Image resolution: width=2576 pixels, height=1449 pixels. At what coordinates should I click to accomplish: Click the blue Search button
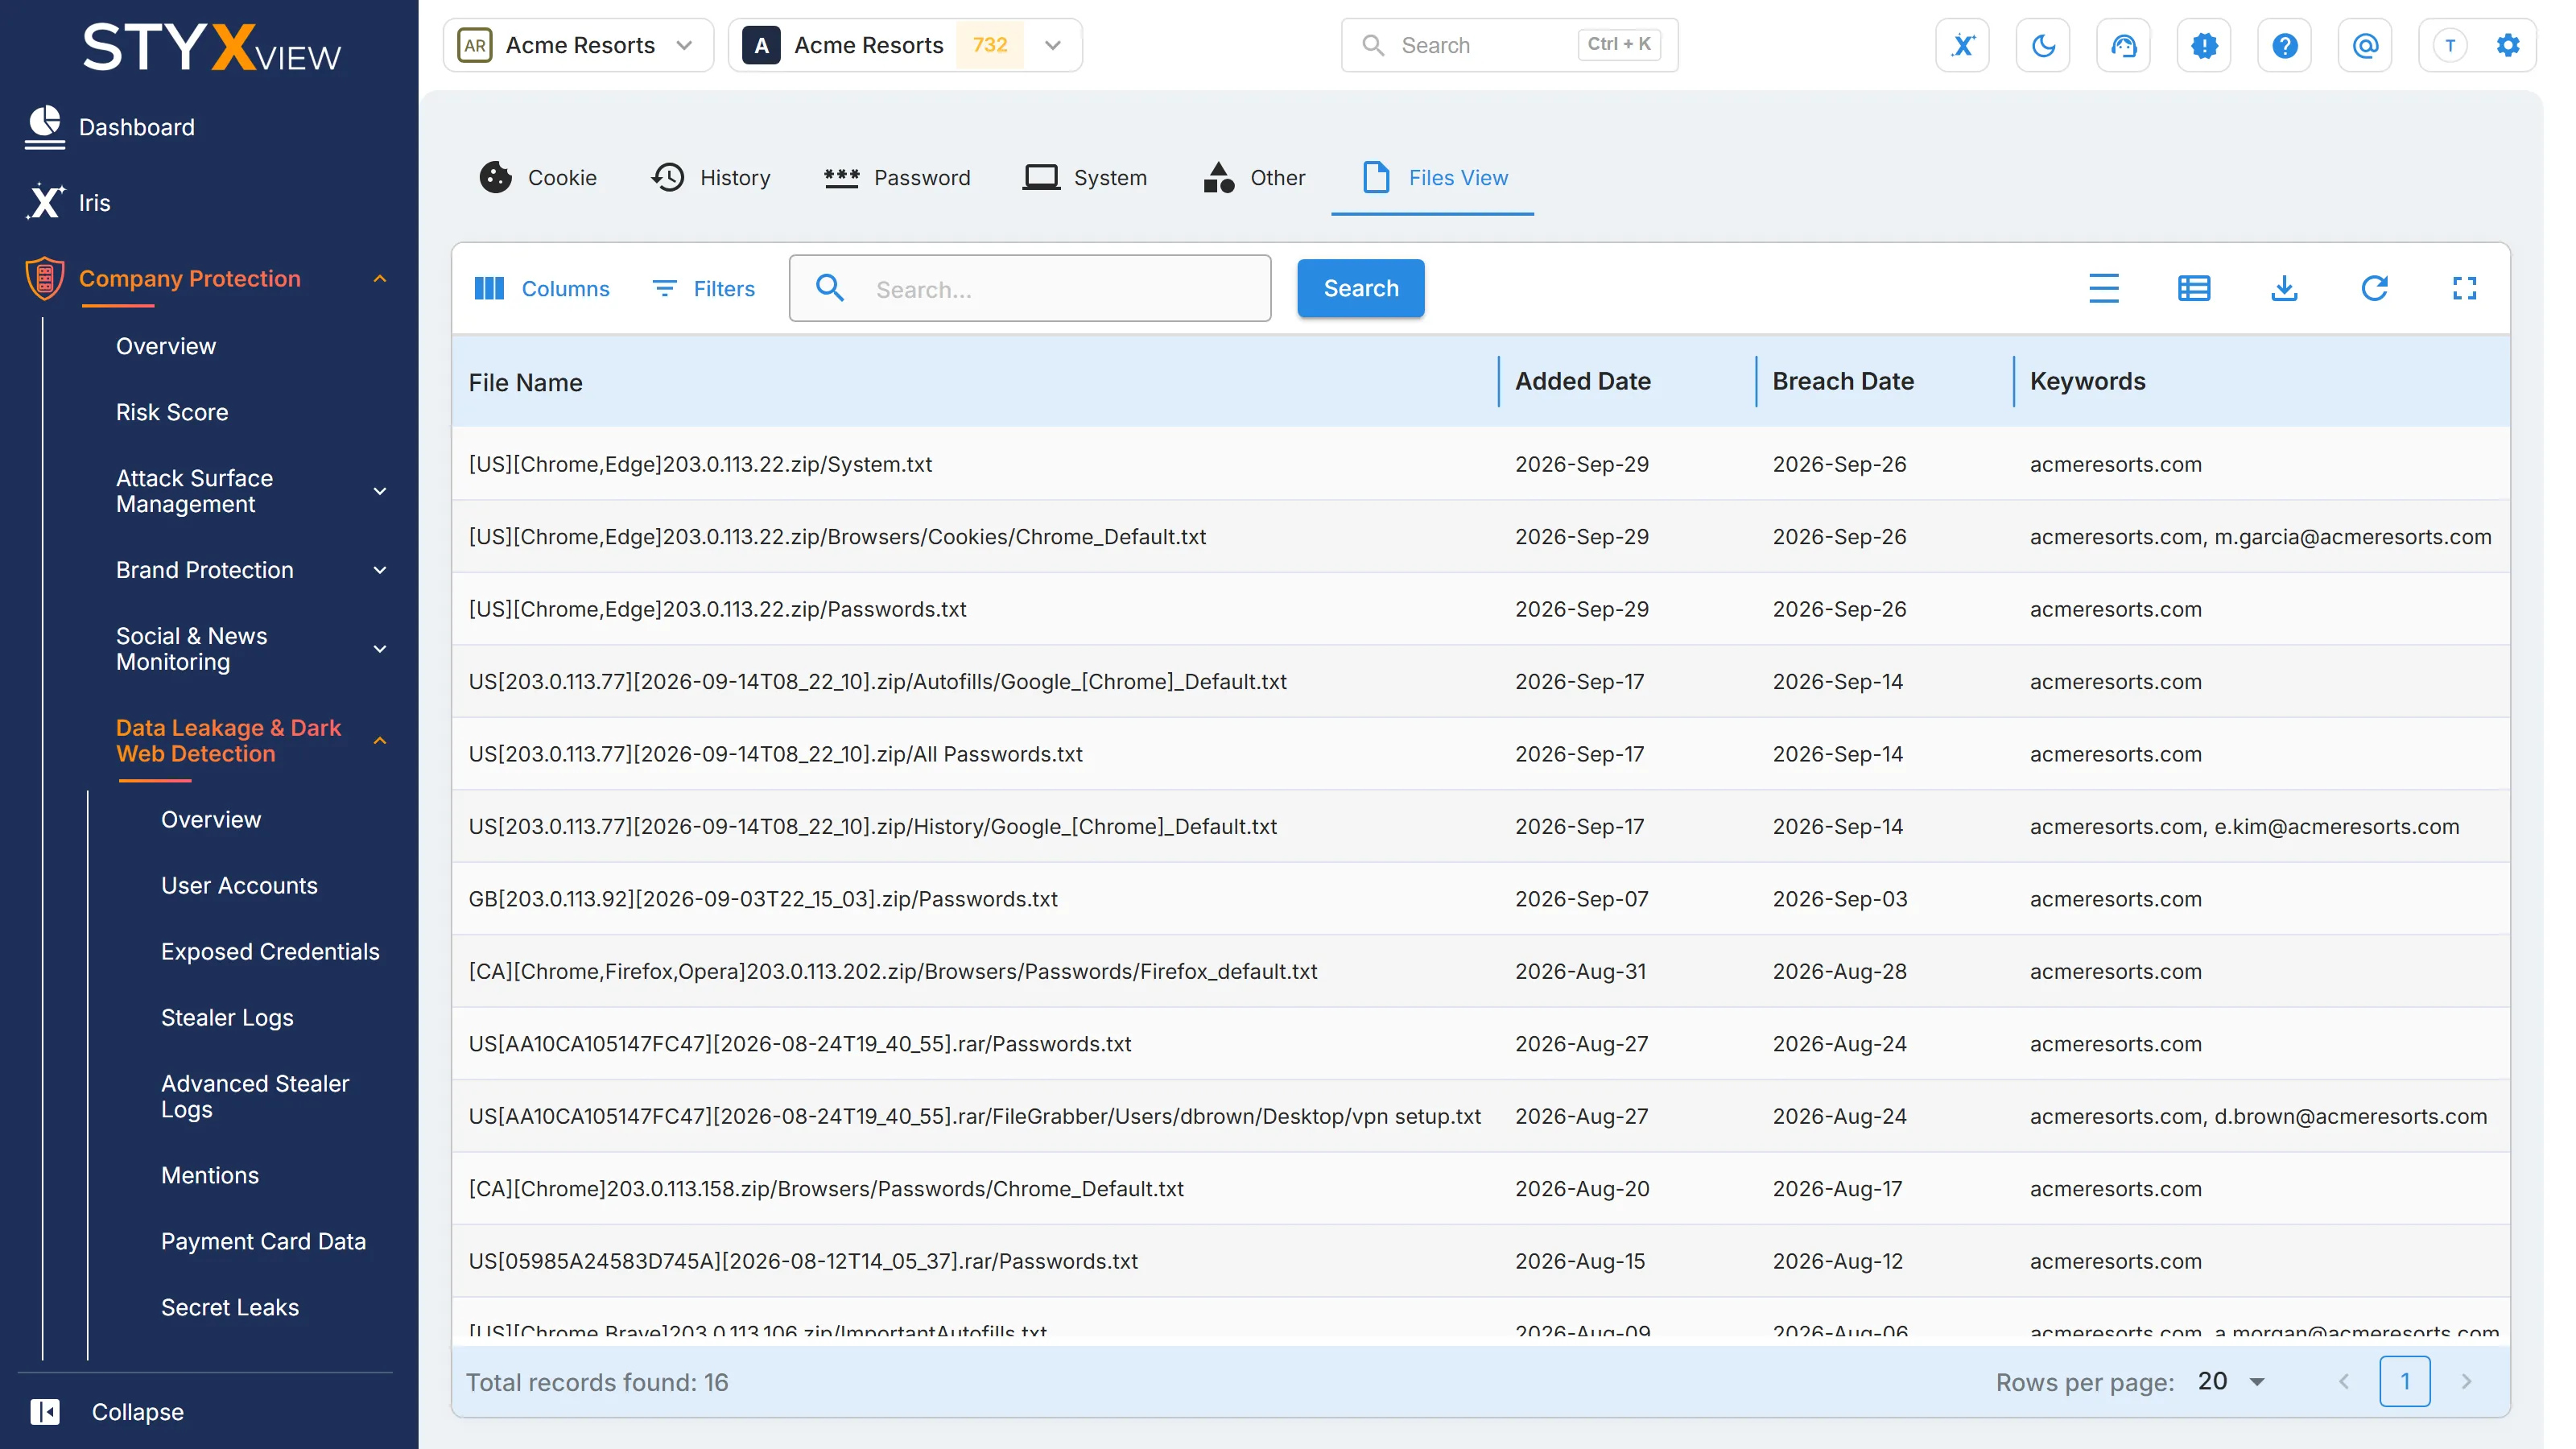point(1360,288)
